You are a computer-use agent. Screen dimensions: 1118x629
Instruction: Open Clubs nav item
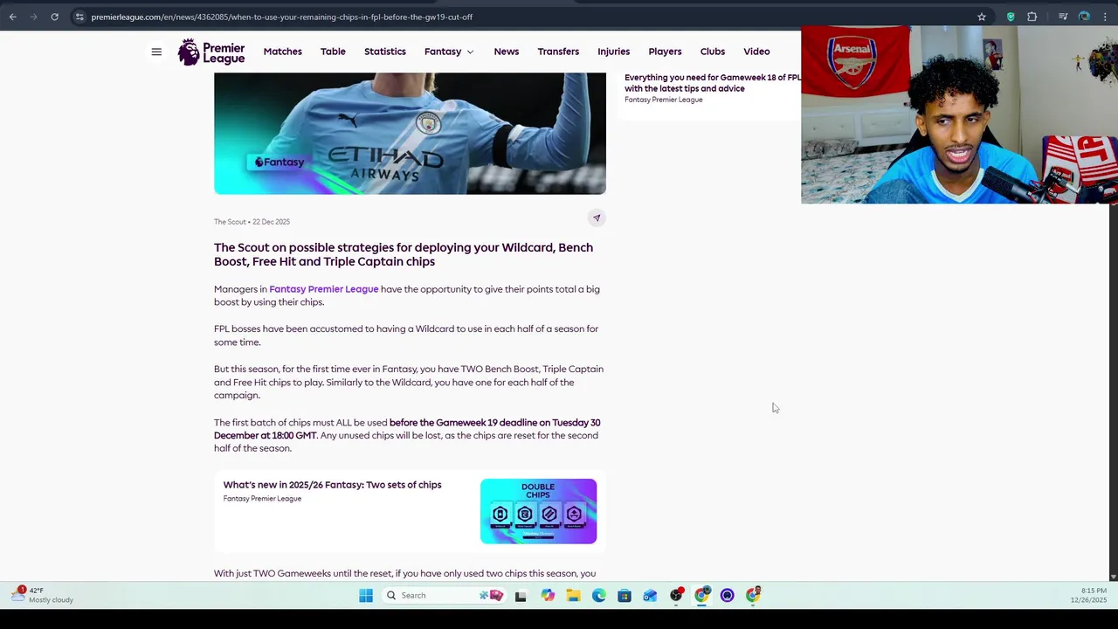click(713, 52)
